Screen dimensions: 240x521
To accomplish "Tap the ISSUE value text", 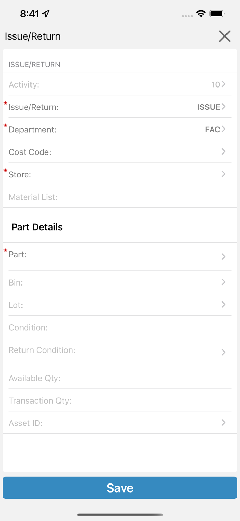I will point(208,107).
